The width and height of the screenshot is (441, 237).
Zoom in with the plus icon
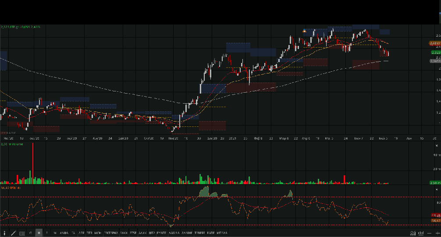click(x=437, y=233)
